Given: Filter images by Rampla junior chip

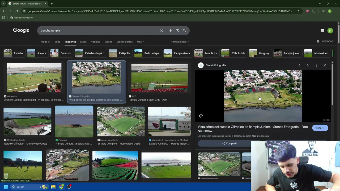Looking at the screenshot, I should pos(288,53).
